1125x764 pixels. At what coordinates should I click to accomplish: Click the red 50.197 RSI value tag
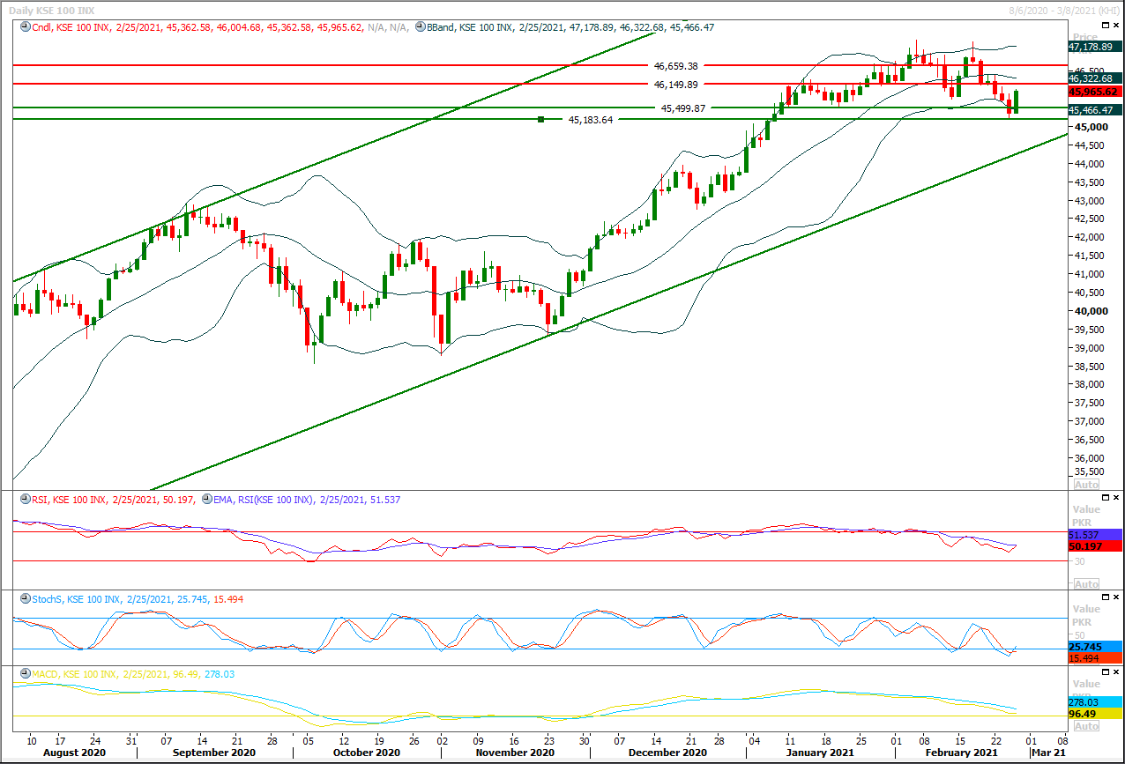coord(1093,547)
